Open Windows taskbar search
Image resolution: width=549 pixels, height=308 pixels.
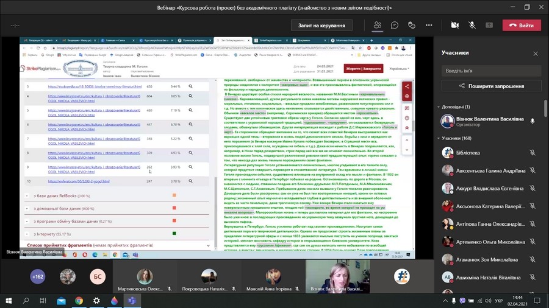(x=26, y=301)
